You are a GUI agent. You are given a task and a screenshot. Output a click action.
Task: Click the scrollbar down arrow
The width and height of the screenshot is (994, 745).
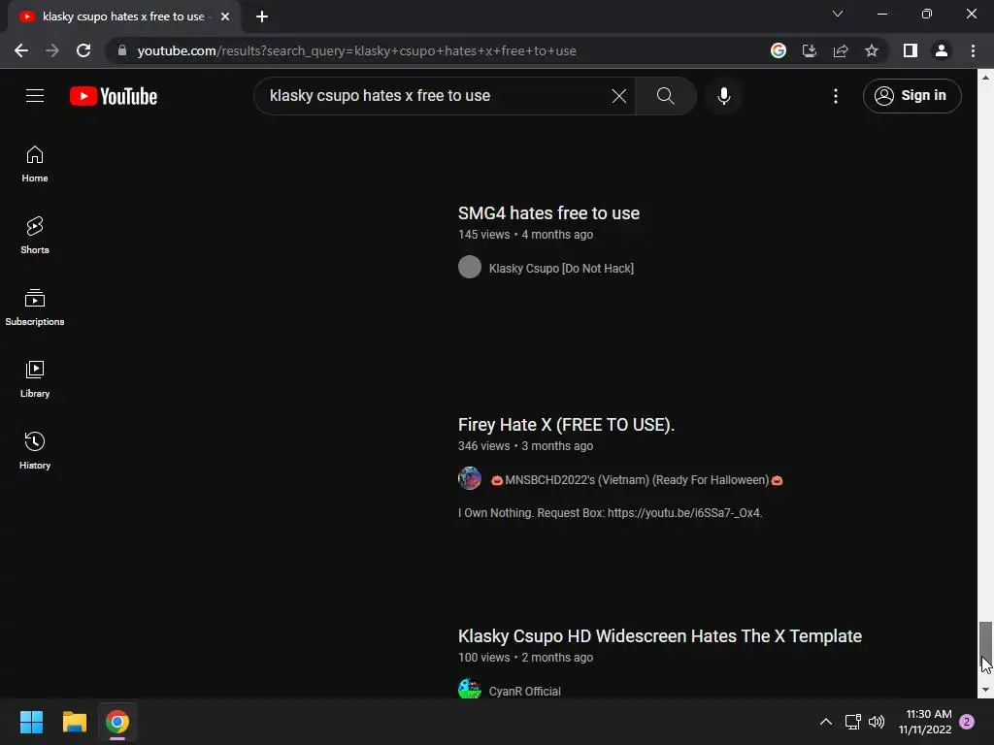tap(985, 690)
